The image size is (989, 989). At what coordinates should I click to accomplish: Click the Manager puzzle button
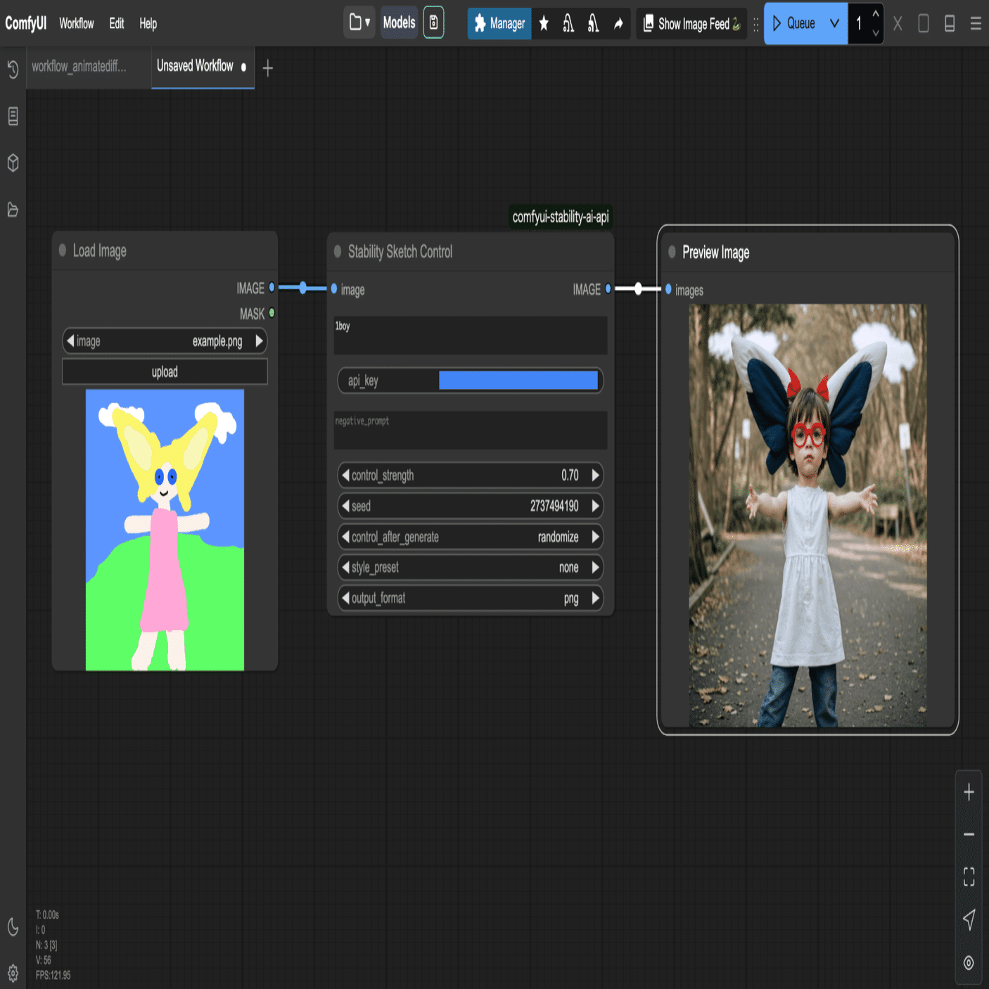tap(499, 23)
